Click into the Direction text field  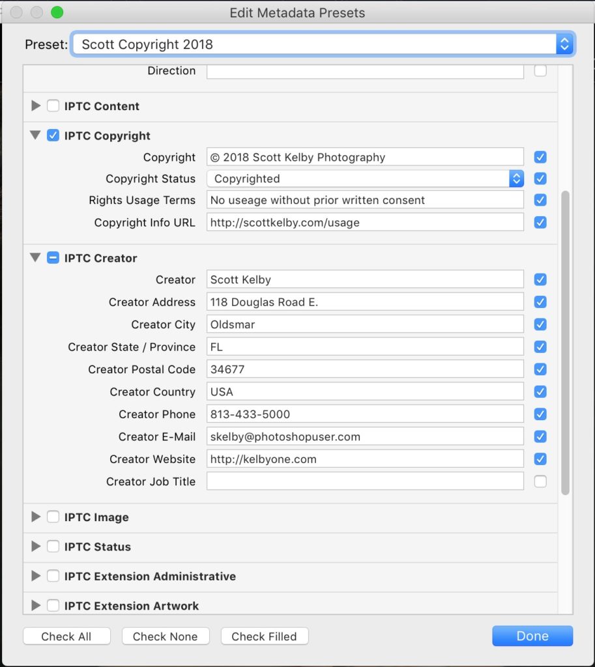tap(365, 72)
